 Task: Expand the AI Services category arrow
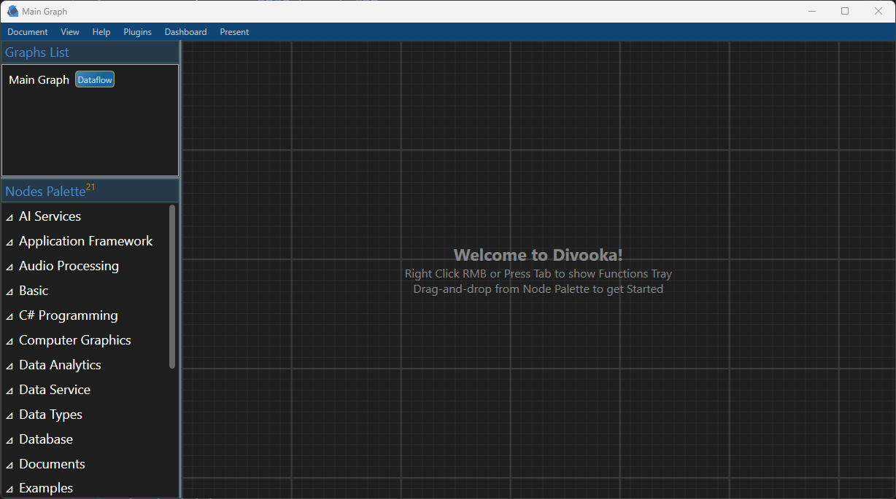pyautogui.click(x=9, y=218)
